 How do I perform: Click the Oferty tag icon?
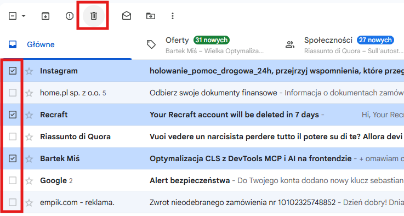pyautogui.click(x=151, y=44)
